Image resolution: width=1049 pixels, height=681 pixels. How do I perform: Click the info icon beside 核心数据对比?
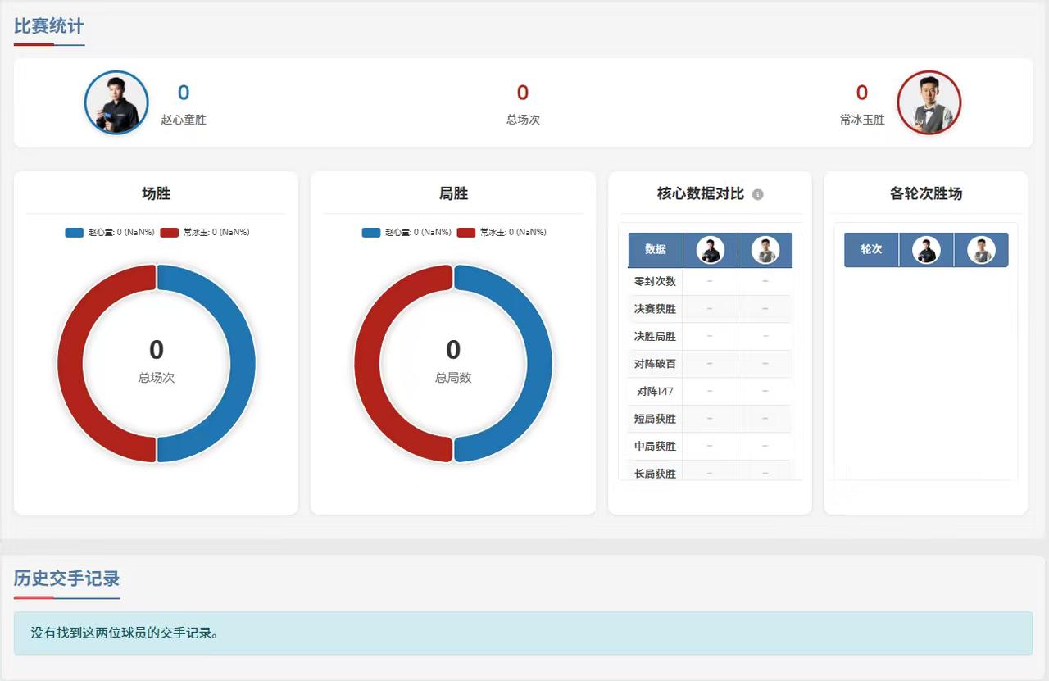point(757,194)
